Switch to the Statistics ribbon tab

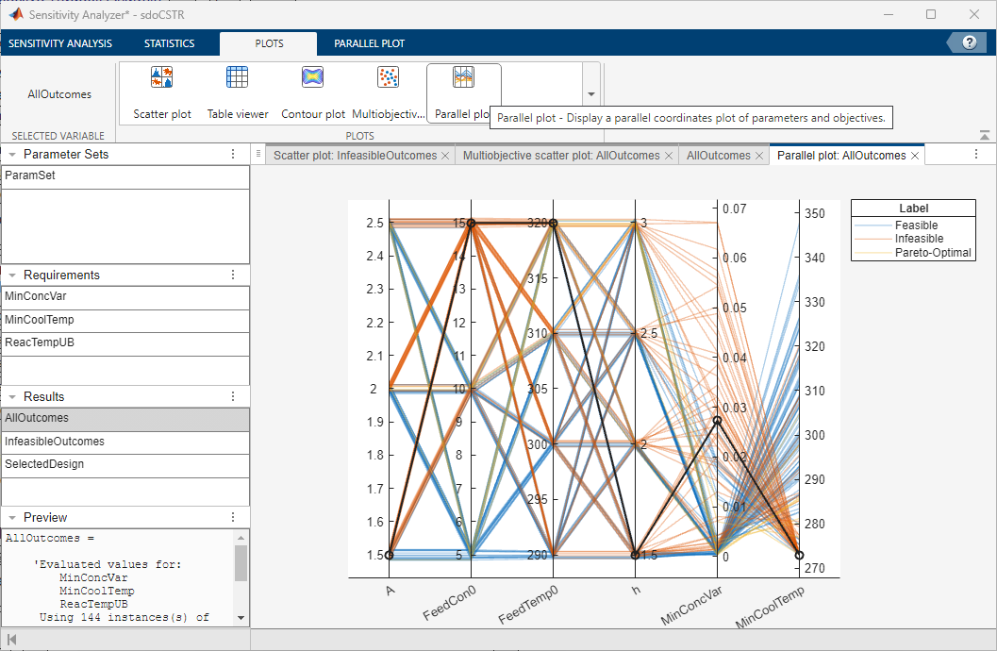(x=170, y=43)
